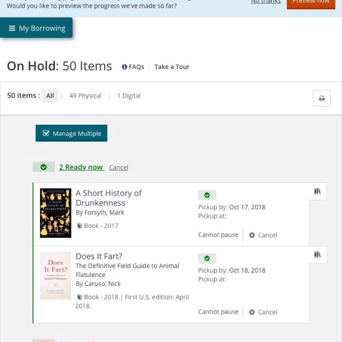
Task: Click FAQs info icon link
Action: 133,67
